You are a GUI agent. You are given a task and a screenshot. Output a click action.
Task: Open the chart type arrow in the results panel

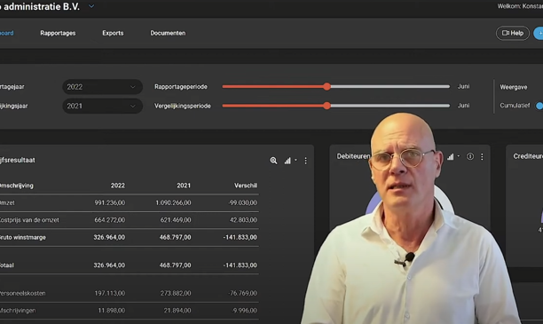(x=295, y=160)
